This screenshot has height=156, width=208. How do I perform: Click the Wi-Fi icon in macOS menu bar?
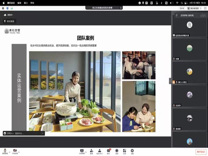tap(177, 2)
